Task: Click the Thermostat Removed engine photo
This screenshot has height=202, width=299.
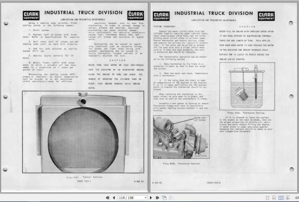Action: [181, 137]
